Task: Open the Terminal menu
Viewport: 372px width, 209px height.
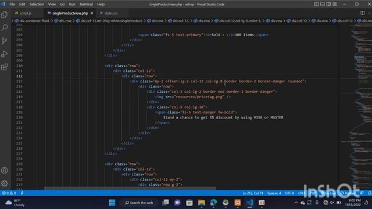Action: [x=86, y=4]
